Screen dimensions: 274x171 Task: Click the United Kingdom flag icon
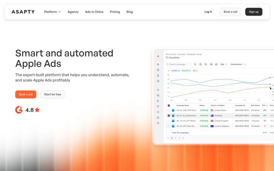212,121
